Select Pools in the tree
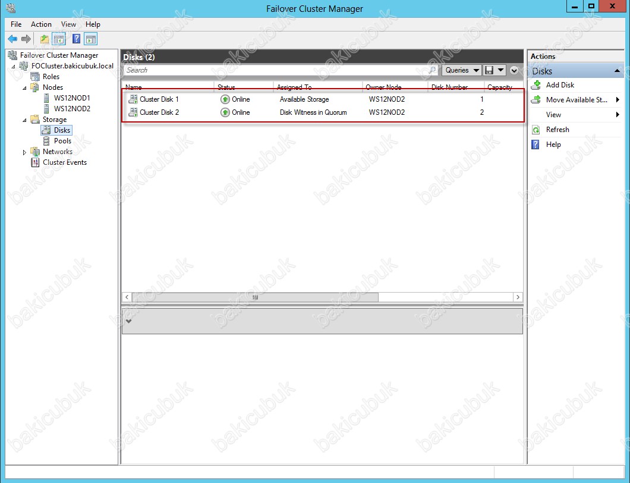This screenshot has width=630, height=483. click(x=62, y=141)
